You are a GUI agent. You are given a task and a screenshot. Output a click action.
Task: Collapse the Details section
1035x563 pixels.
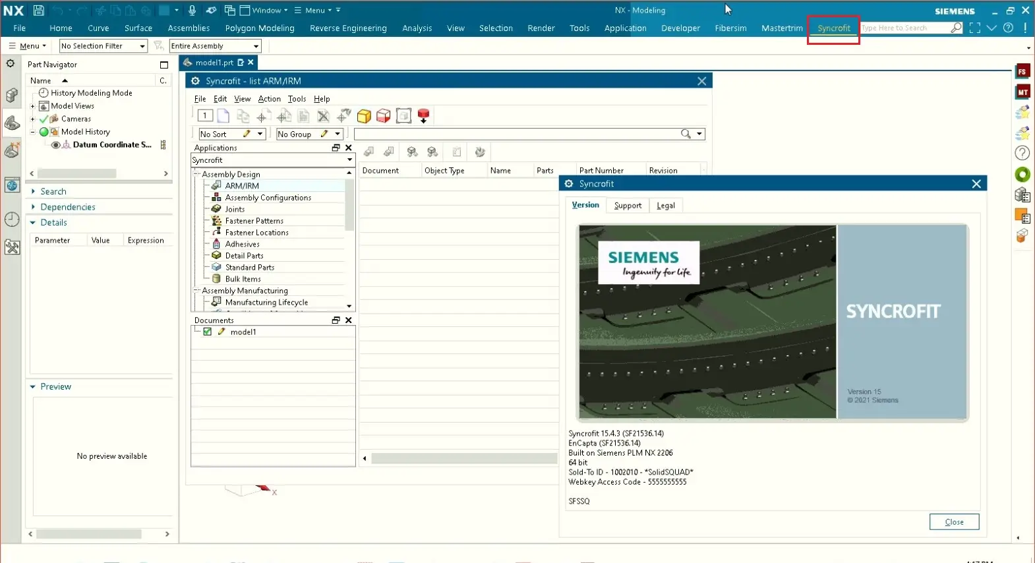click(x=33, y=223)
